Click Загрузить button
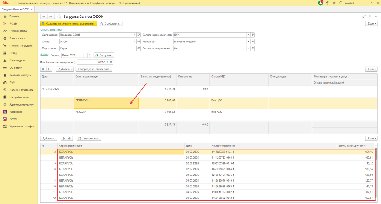The image size is (381, 204). click(x=104, y=55)
